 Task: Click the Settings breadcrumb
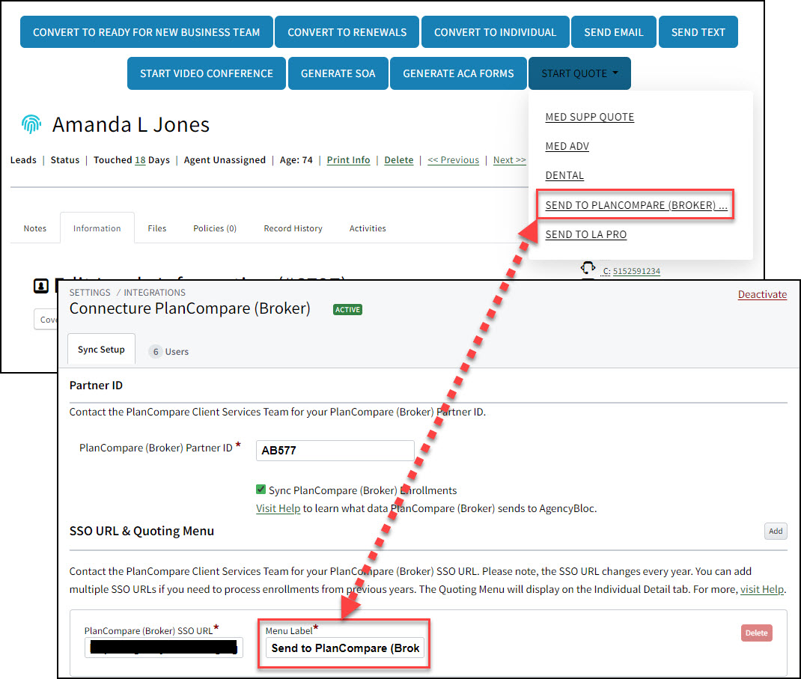(90, 292)
